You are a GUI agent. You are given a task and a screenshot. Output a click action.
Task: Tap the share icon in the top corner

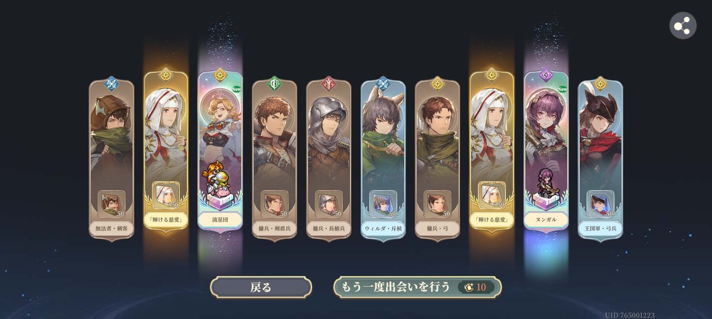(683, 25)
